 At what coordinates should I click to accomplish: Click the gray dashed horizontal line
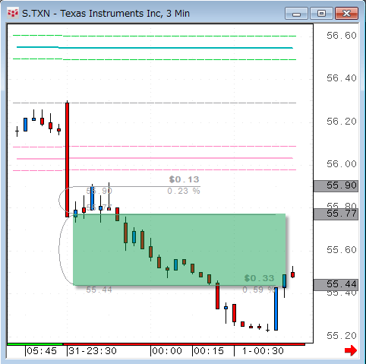[154, 103]
